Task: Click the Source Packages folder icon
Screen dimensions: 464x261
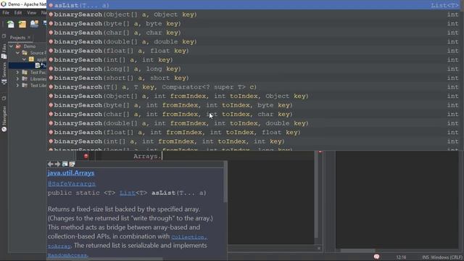Action: [x=25, y=53]
